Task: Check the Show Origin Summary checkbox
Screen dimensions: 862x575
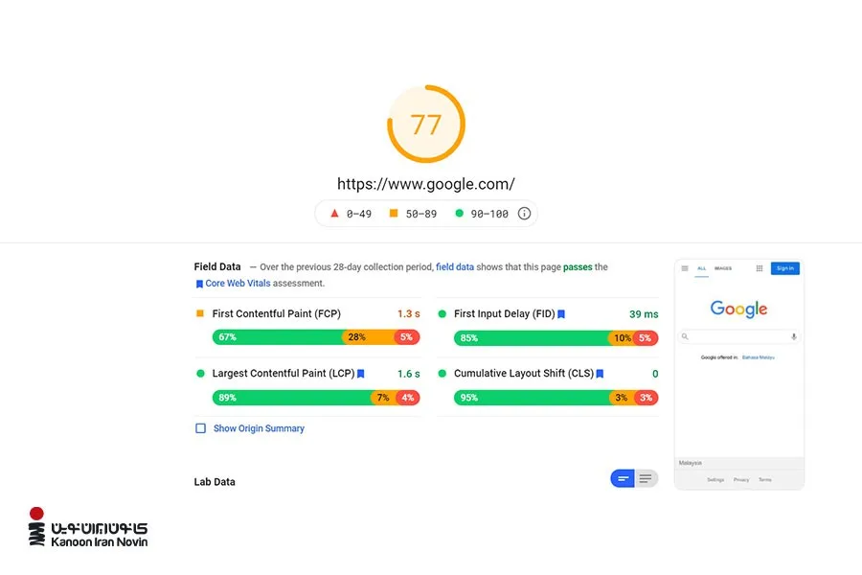Action: point(201,428)
